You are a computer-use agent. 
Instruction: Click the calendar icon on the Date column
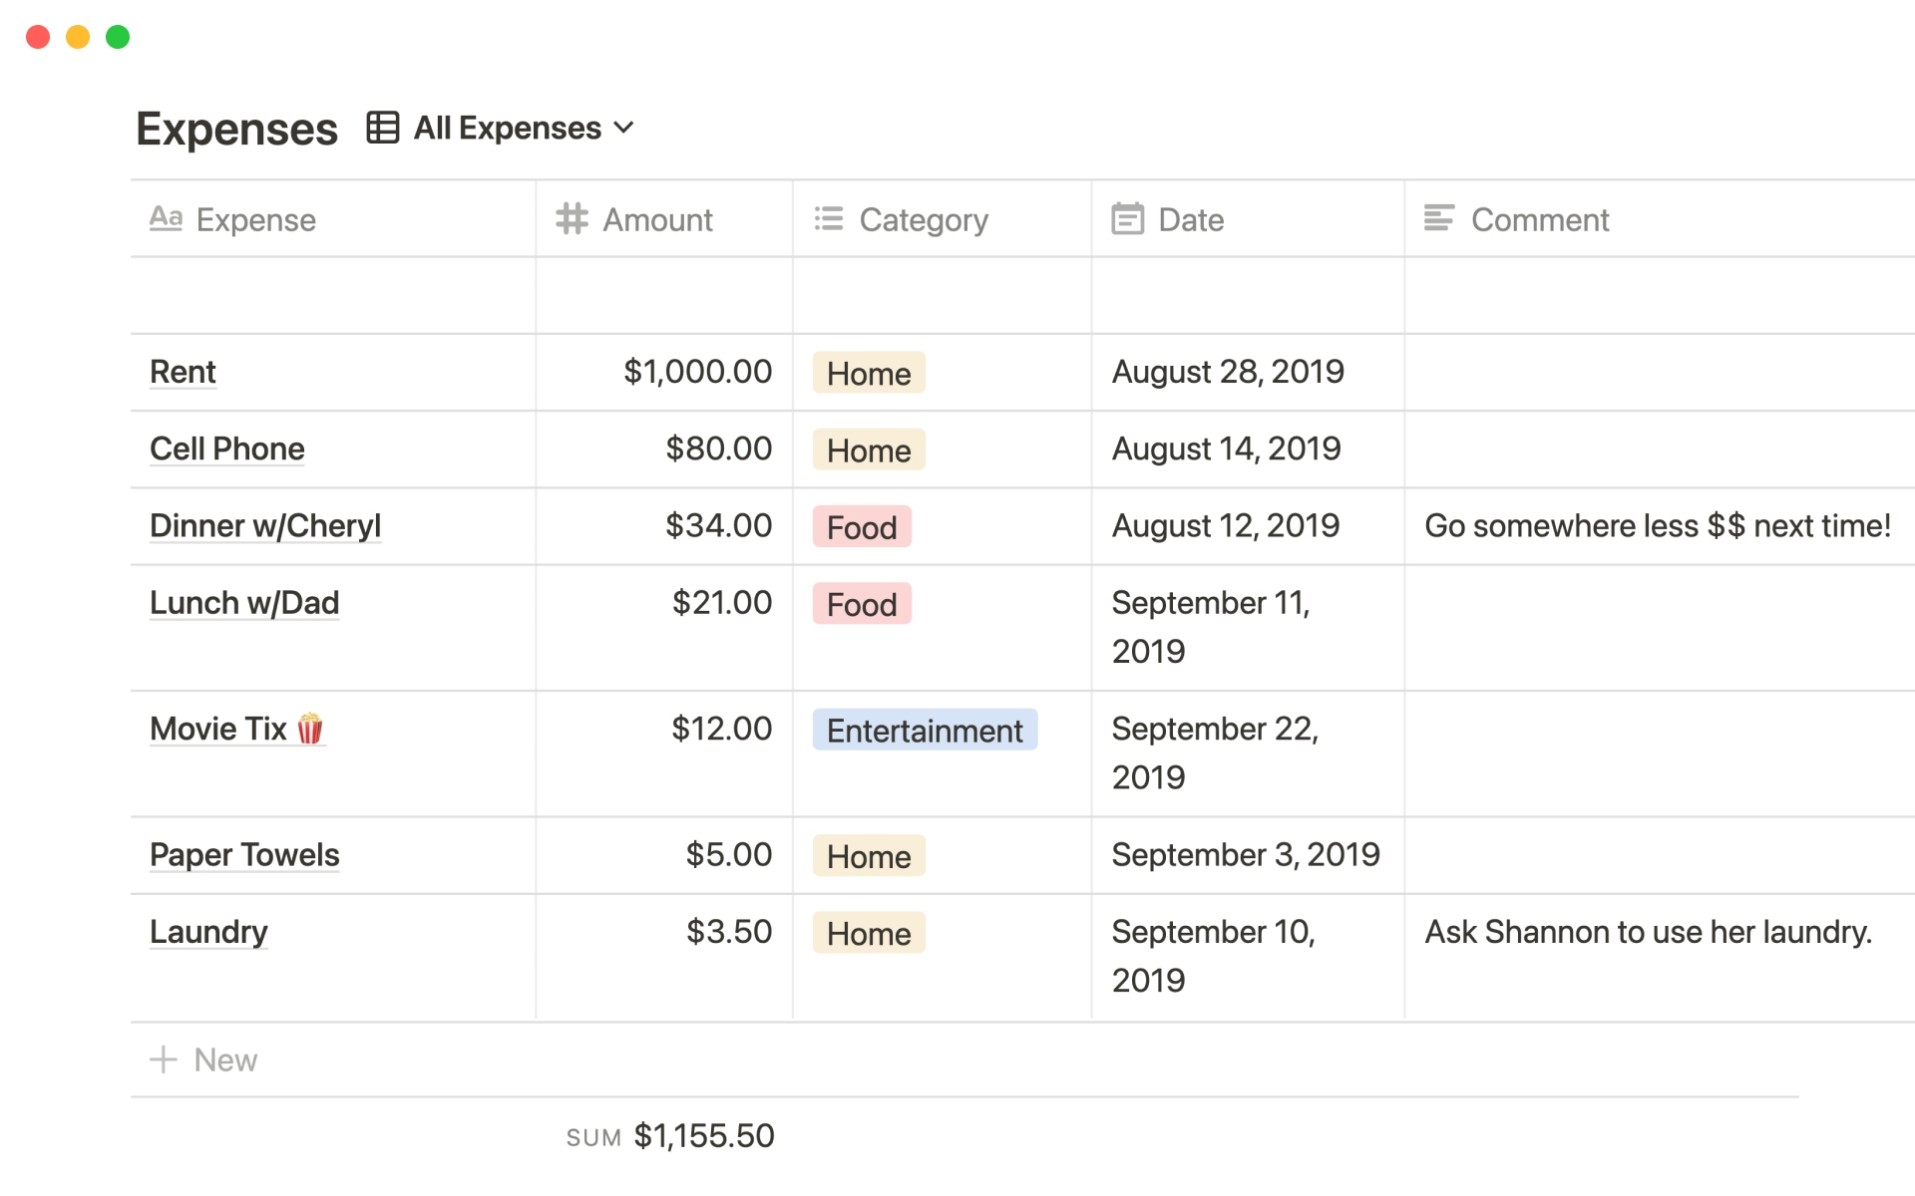(x=1128, y=218)
